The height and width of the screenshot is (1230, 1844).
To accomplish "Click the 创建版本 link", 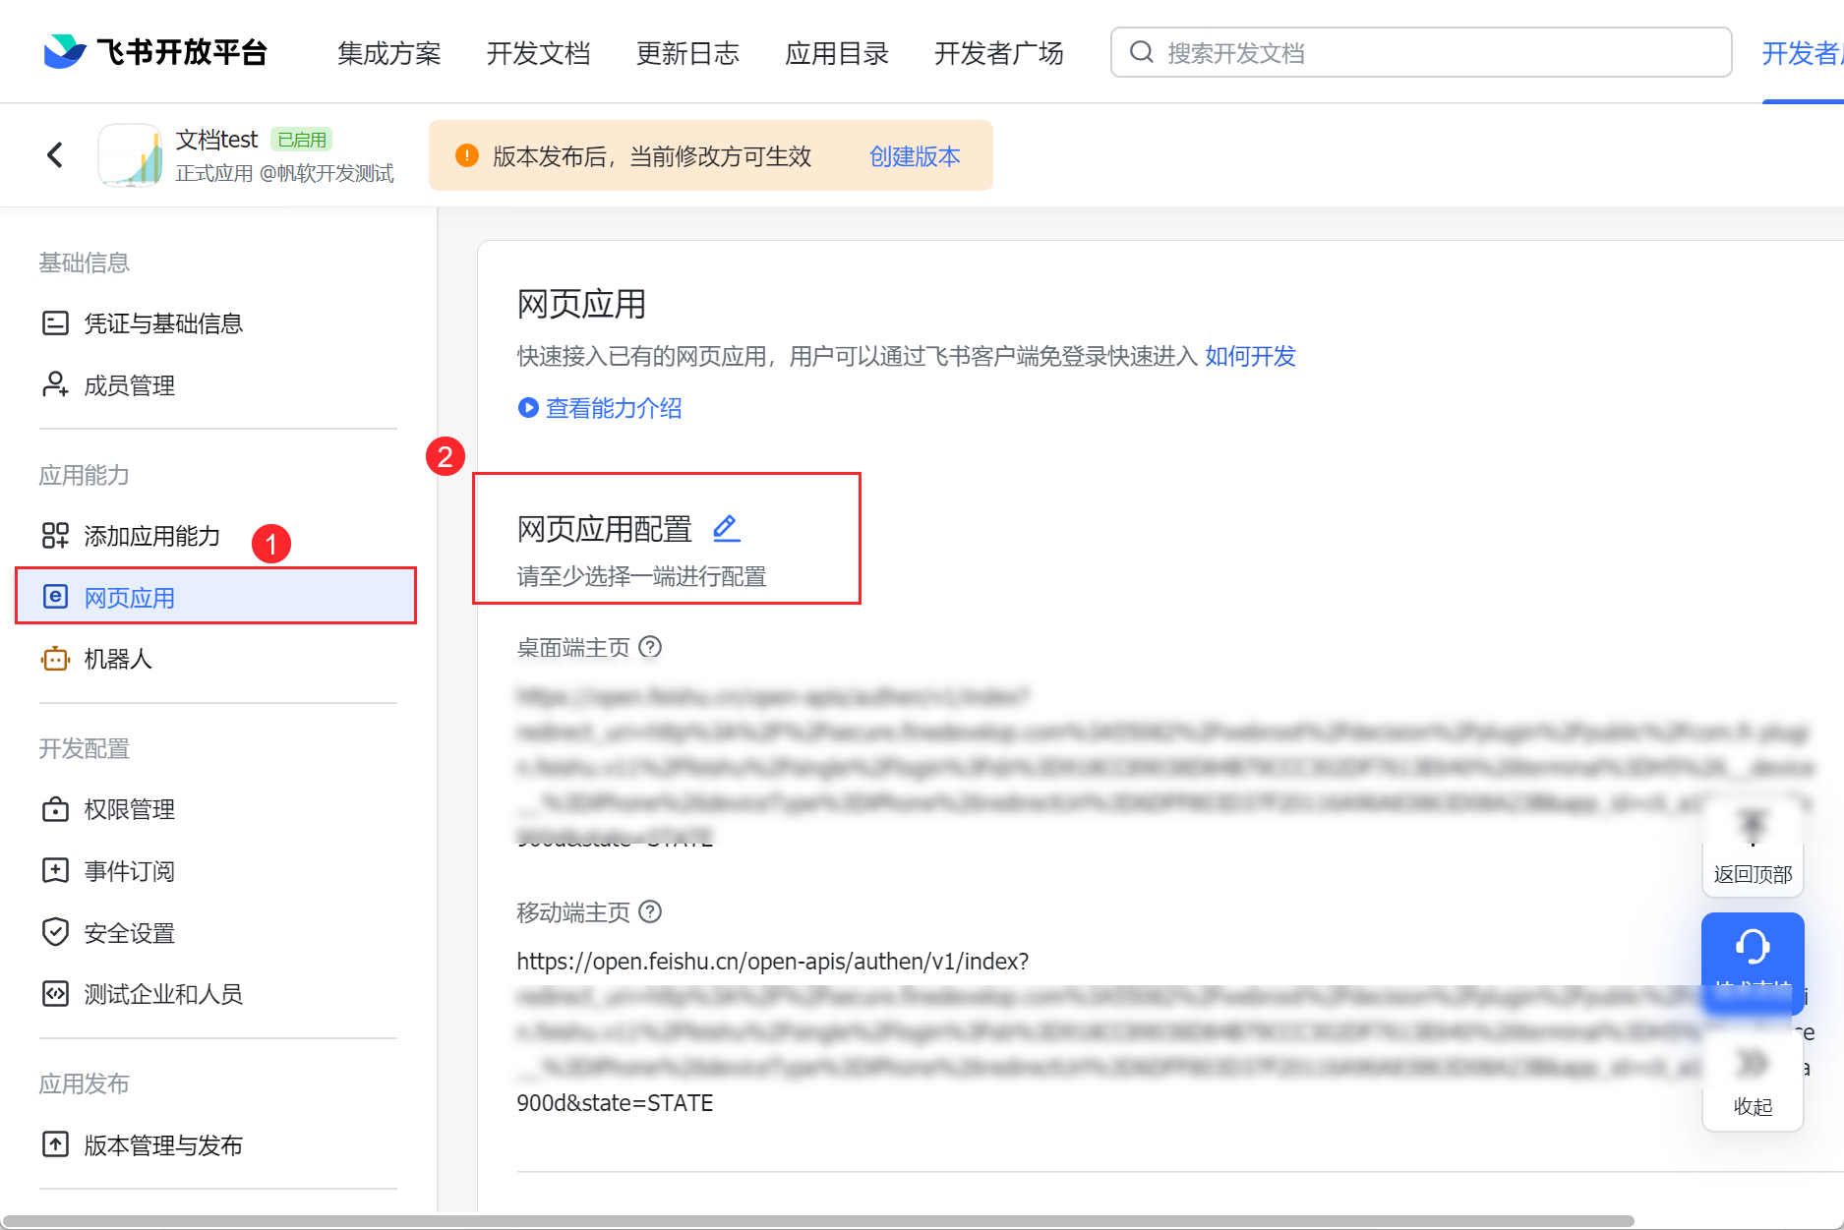I will coord(915,156).
